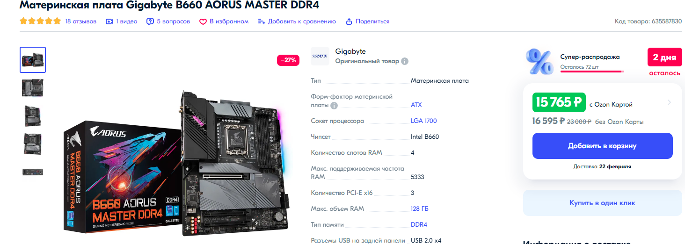The image size is (685, 244).
Task: Open the LGA 1700 socket link
Action: tap(424, 121)
